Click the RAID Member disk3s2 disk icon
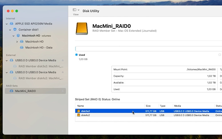The width and height of the screenshot is (222, 139). (x=15, y=66)
